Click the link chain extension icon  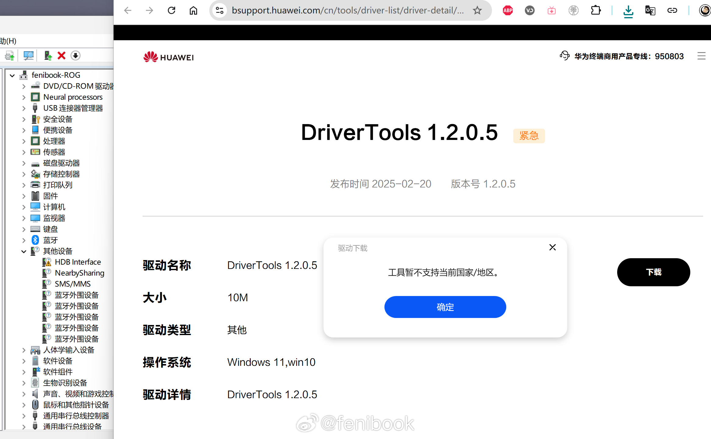click(672, 11)
